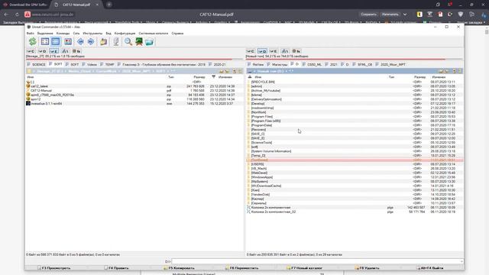Select the cat12_latest zip file
489x275 pixels.
(x=134, y=86)
